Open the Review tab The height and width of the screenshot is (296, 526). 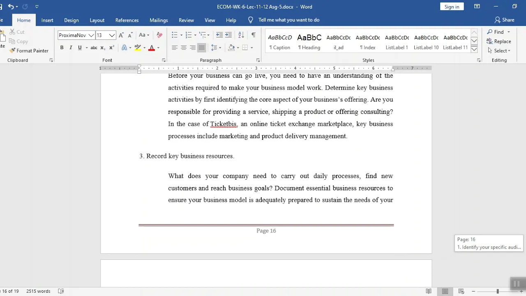pos(186,20)
